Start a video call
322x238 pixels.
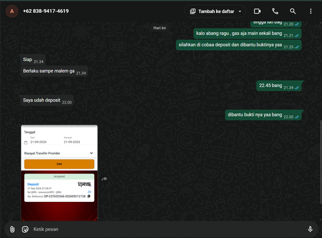257,11
